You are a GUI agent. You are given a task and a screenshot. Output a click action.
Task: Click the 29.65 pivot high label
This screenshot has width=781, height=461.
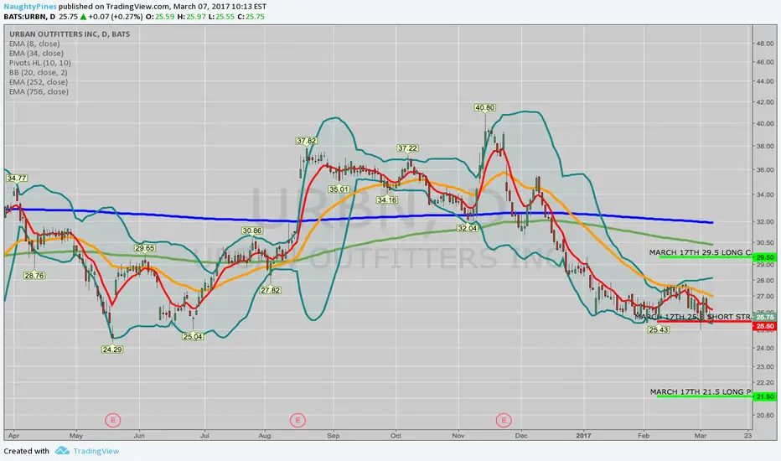[x=144, y=248]
